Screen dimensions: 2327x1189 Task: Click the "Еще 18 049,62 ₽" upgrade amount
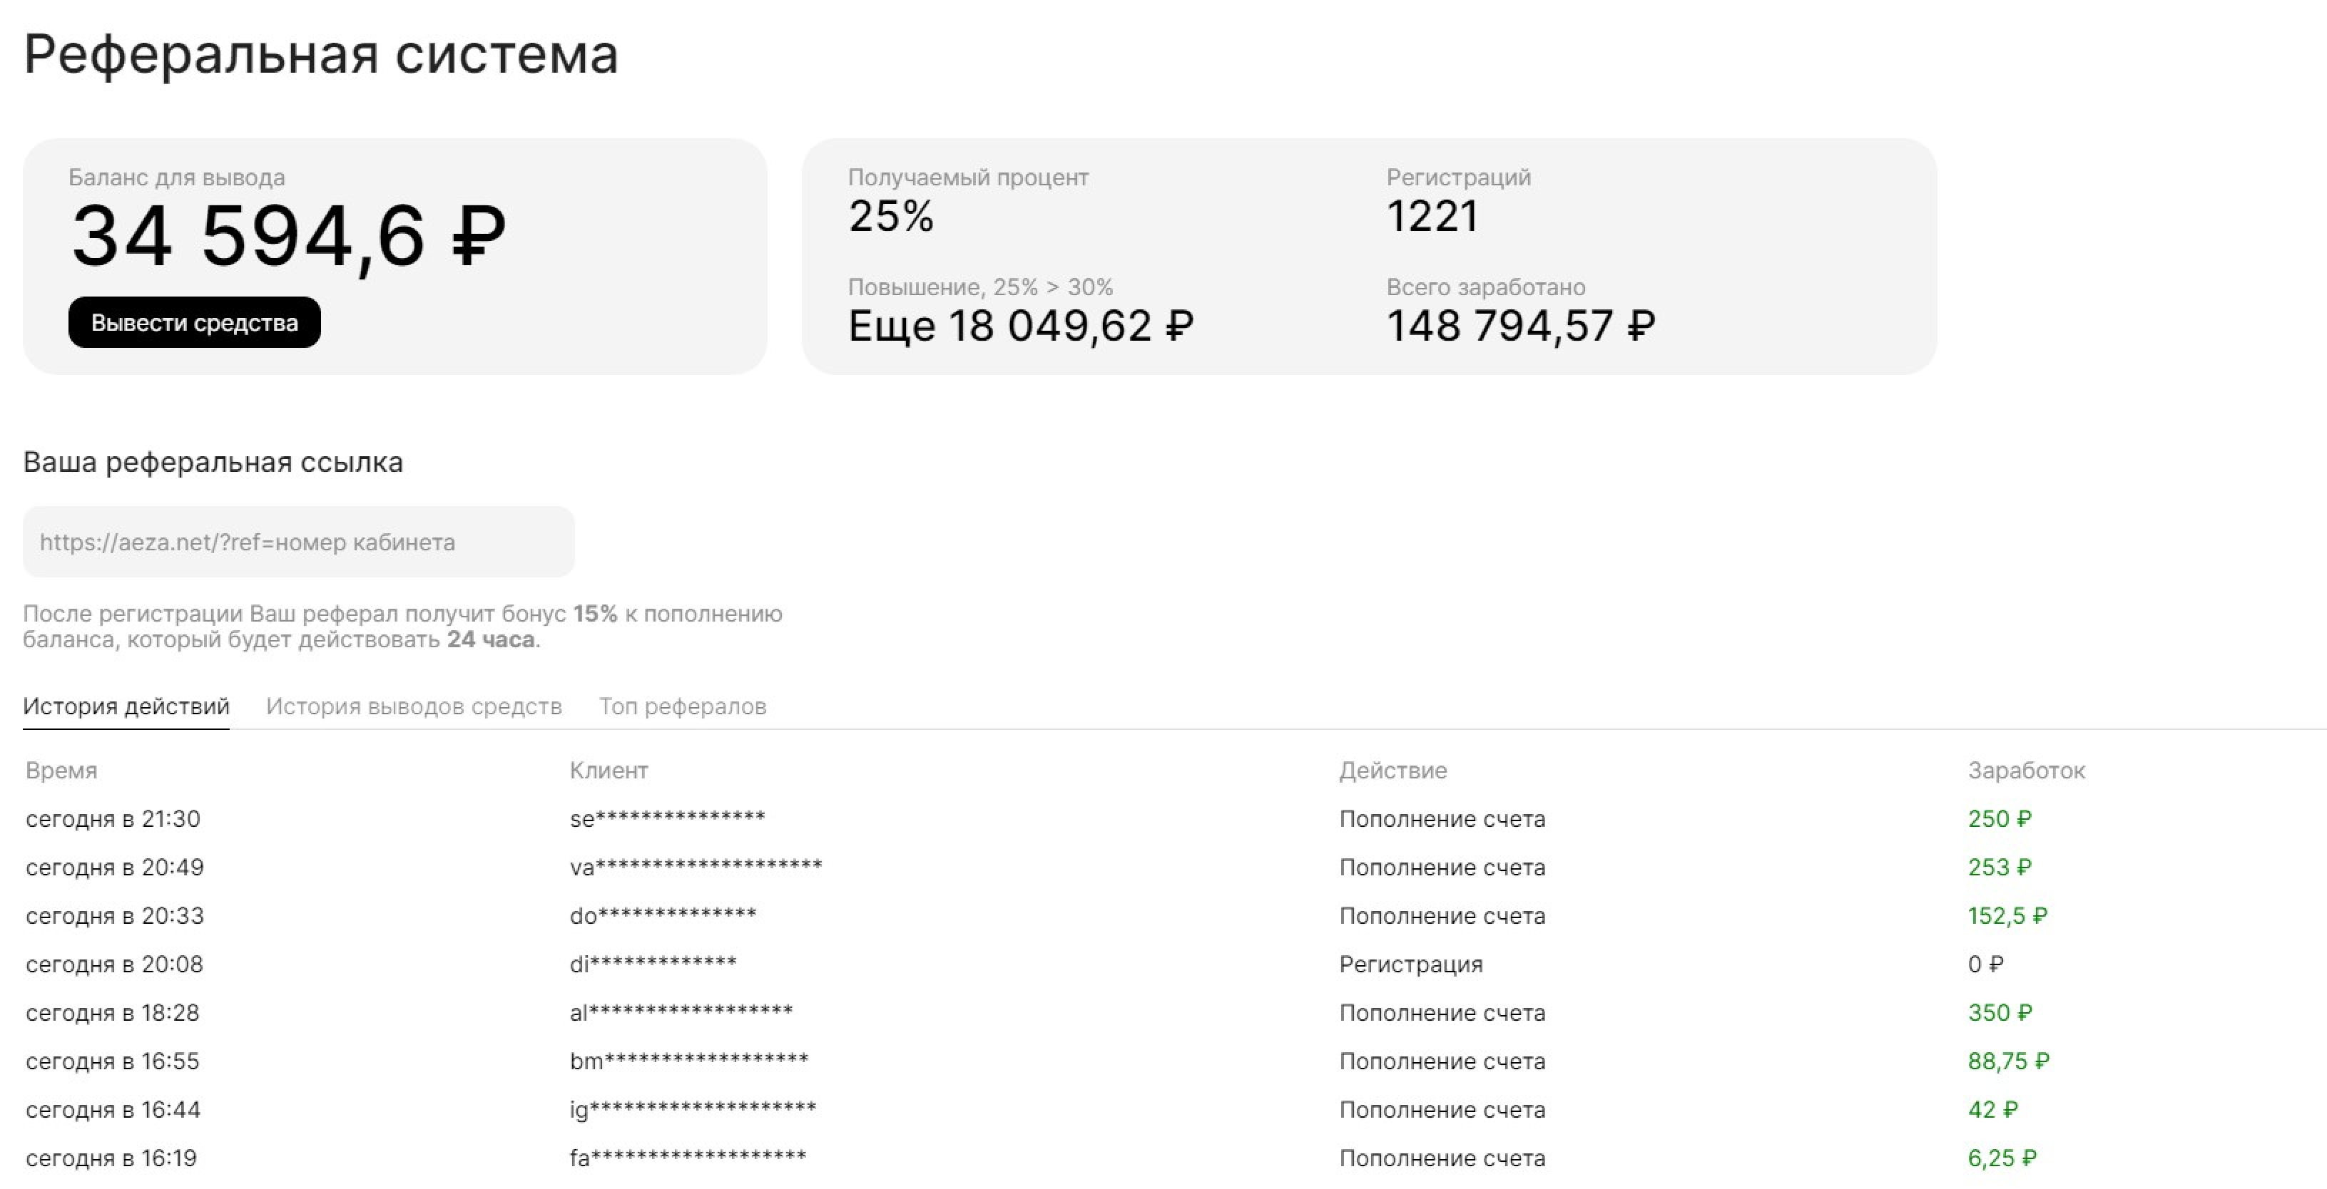coord(1020,326)
